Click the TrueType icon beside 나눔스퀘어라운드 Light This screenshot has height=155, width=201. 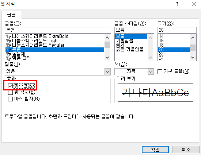[x=8, y=41]
